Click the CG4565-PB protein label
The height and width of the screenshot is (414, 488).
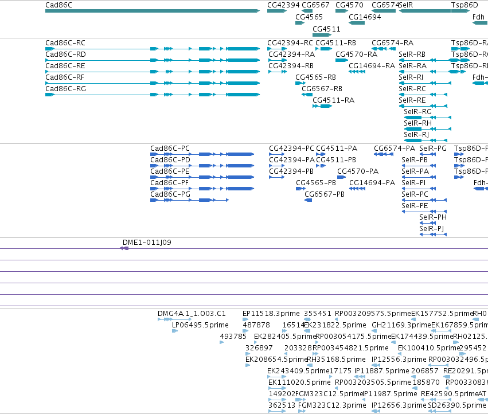click(x=316, y=183)
